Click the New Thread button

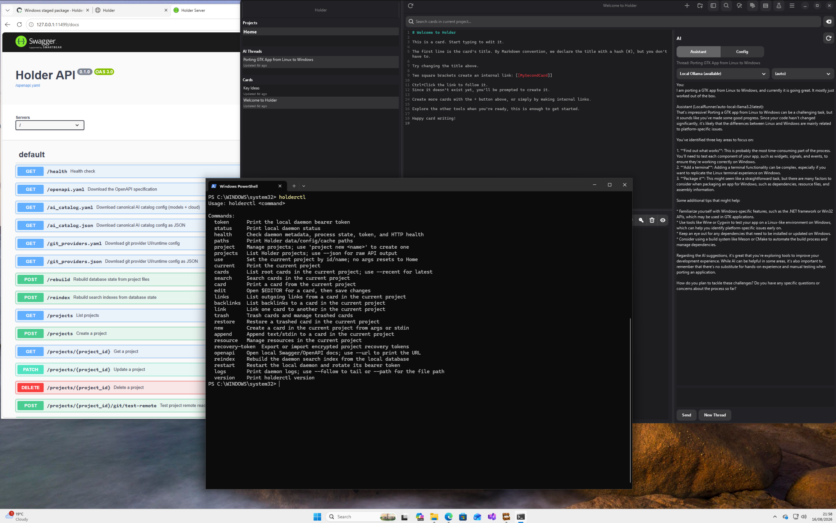tap(714, 415)
